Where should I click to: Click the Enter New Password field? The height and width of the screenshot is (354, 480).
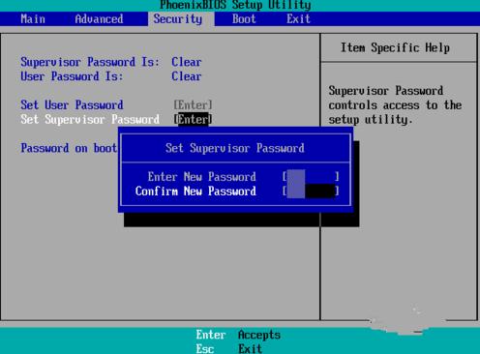311,176
